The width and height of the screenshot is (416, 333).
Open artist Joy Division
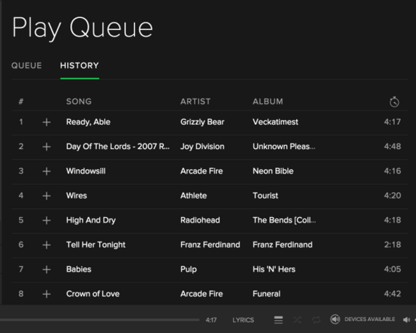[x=202, y=147]
